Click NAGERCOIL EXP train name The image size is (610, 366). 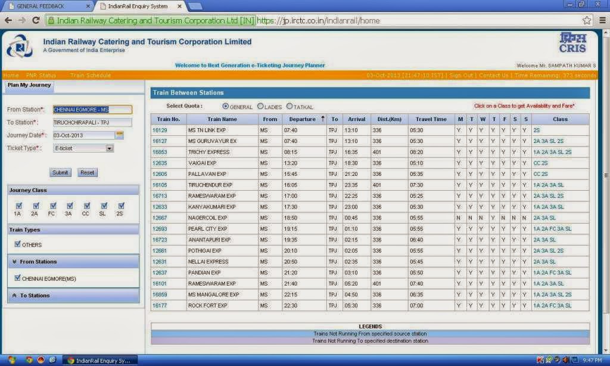pos(207,218)
